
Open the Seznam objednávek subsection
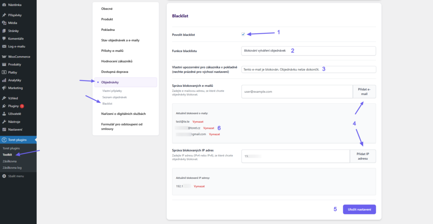point(114,97)
